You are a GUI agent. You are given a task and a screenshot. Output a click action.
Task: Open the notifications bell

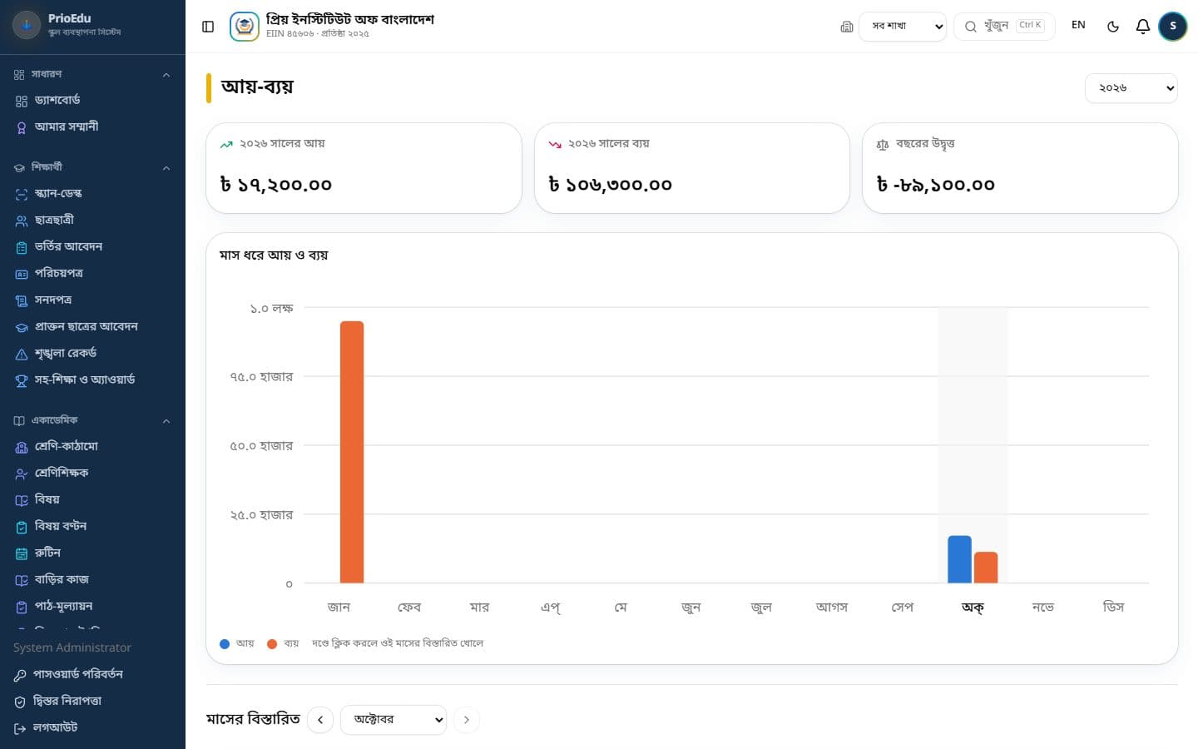1143,27
